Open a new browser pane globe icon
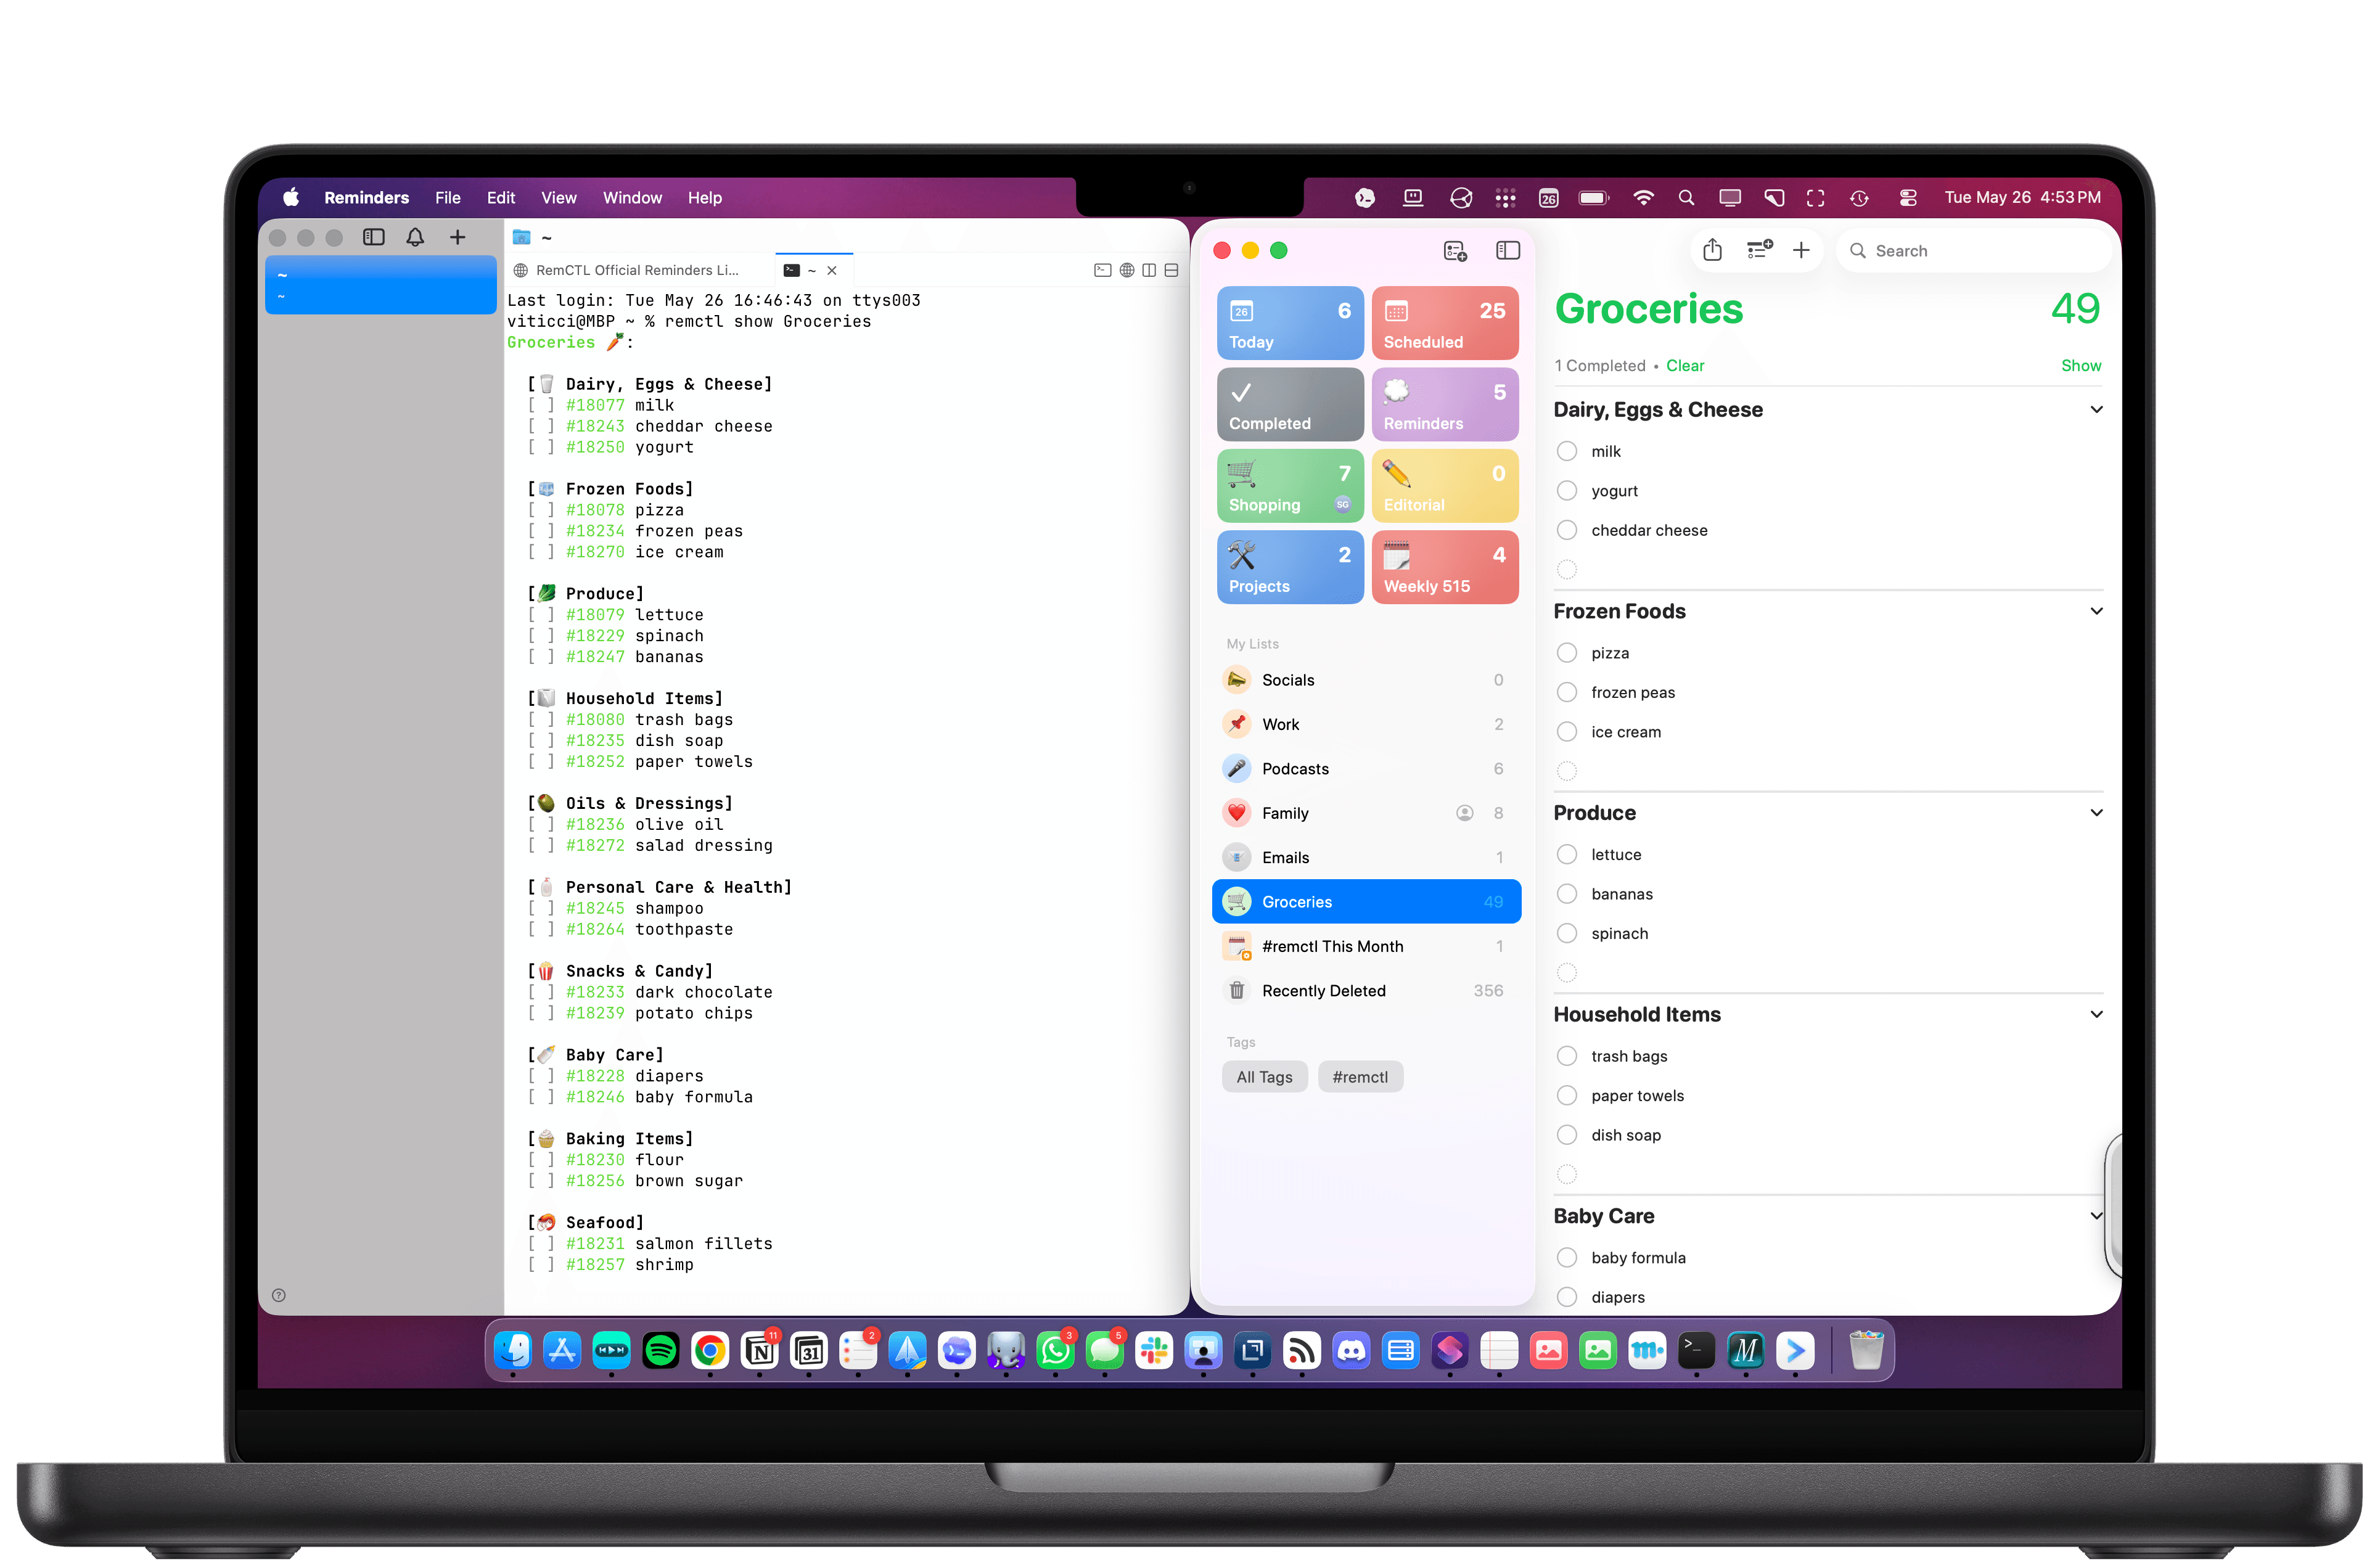 click(x=1127, y=270)
